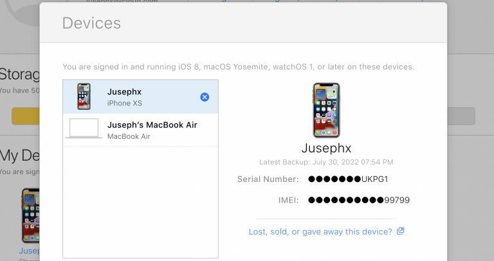Viewport: 494px width, 261px height.
Task: Open "Lost, sold, or gave away this device?"
Action: coord(320,231)
